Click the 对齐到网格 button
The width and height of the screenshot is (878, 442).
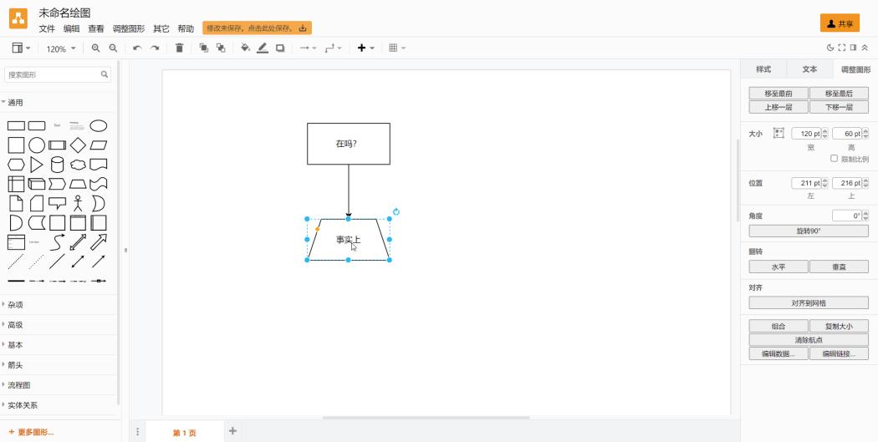(809, 302)
